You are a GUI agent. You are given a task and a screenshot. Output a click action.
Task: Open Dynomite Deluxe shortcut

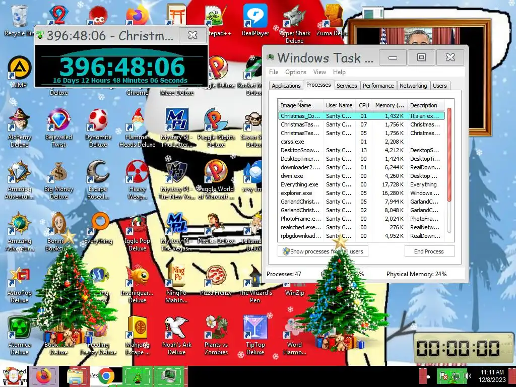(98, 127)
